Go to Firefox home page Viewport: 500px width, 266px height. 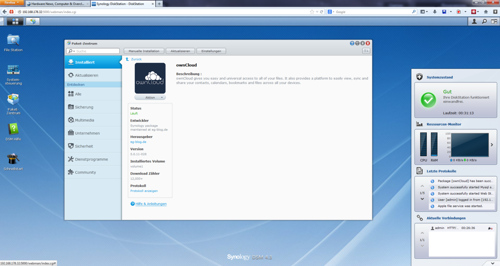coord(486,12)
